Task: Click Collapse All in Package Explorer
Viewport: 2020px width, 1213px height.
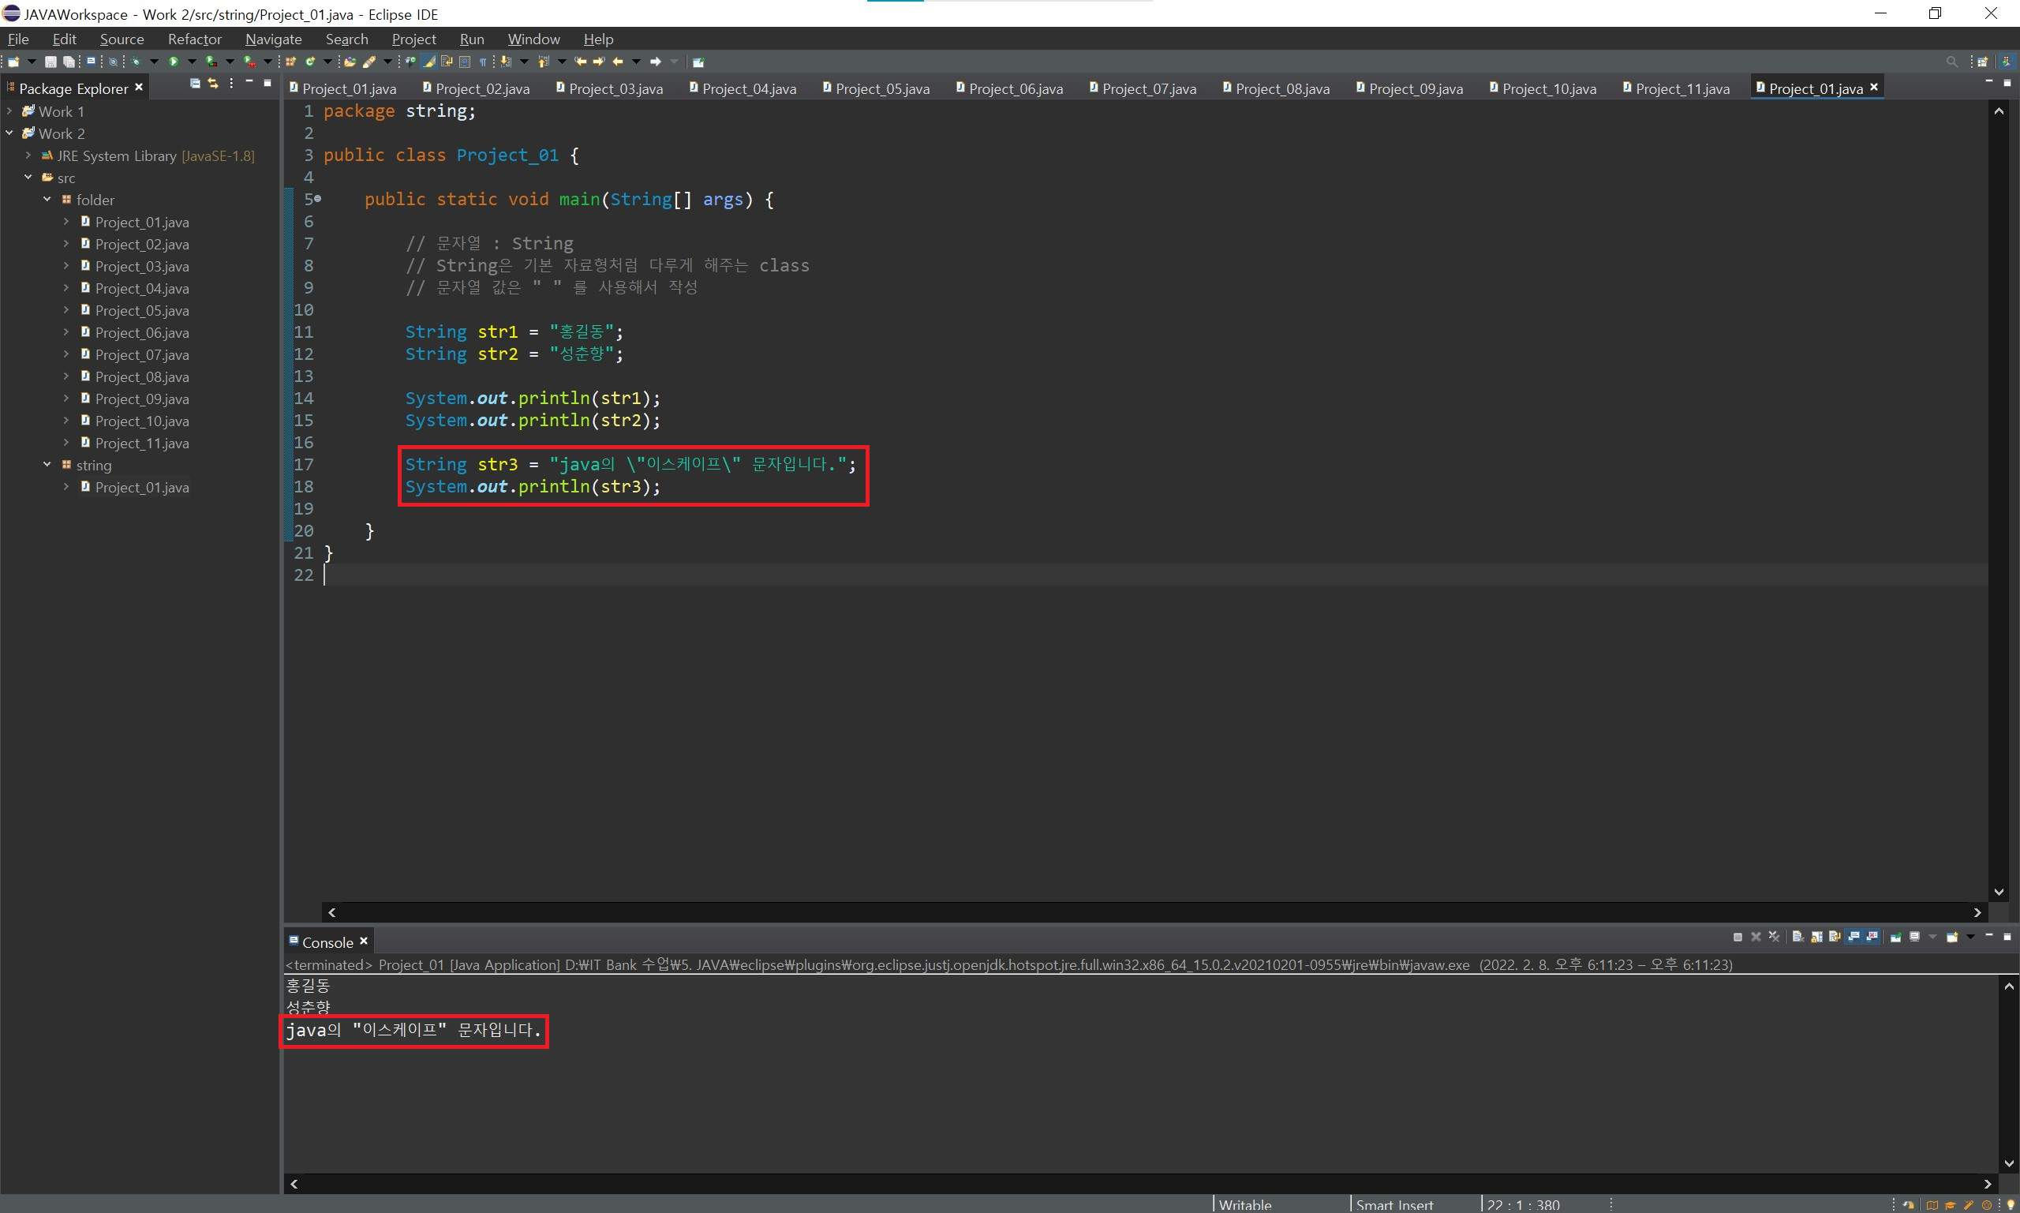Action: point(194,84)
